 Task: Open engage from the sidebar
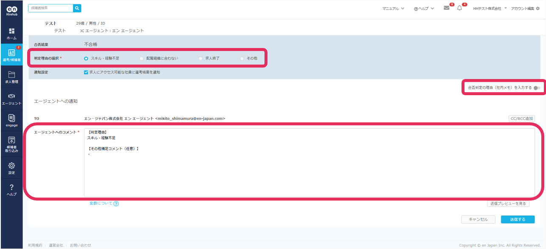tap(11, 121)
